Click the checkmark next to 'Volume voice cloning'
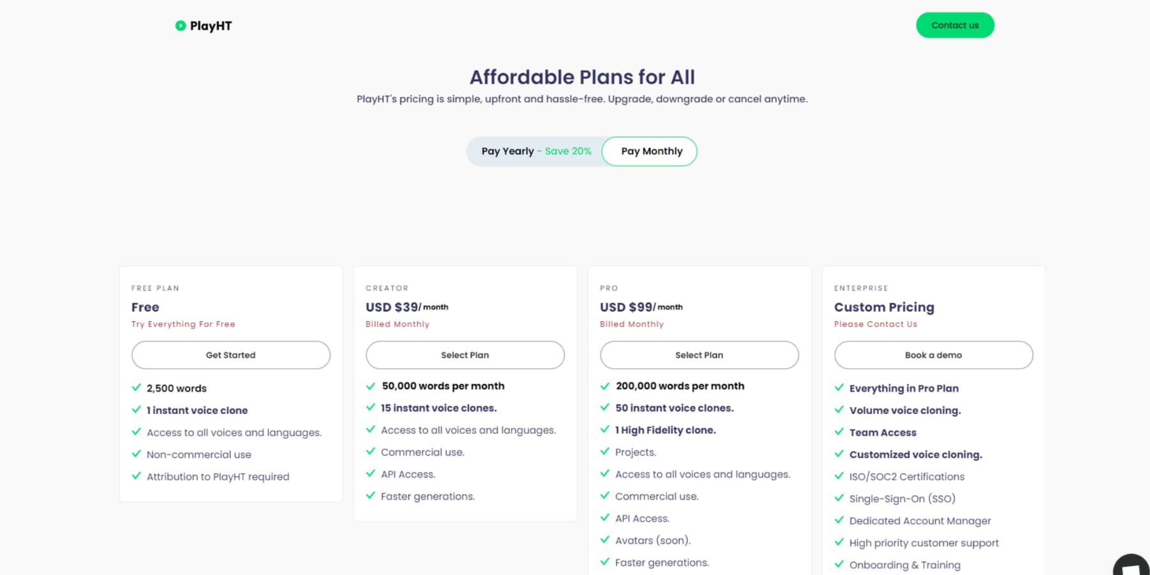 tap(839, 410)
